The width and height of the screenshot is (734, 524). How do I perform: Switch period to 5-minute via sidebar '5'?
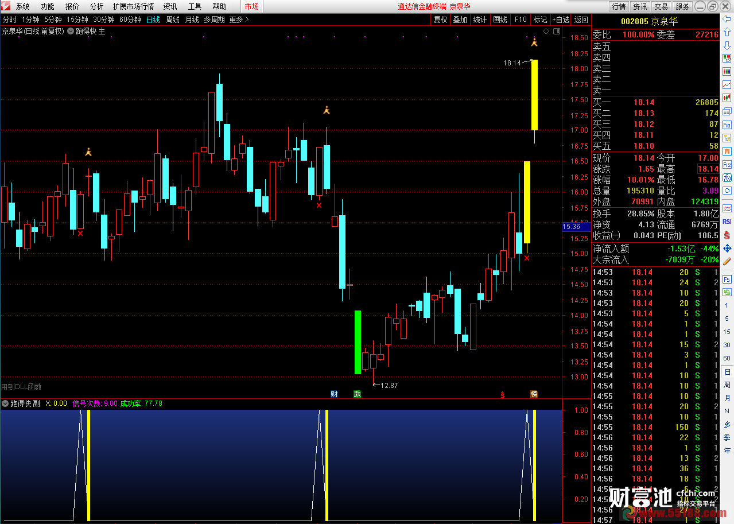click(727, 319)
